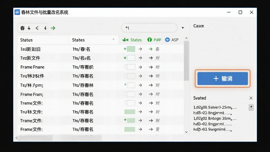
Task: Click the blue plus app logo in title bar
Action: pyautogui.click(x=17, y=12)
